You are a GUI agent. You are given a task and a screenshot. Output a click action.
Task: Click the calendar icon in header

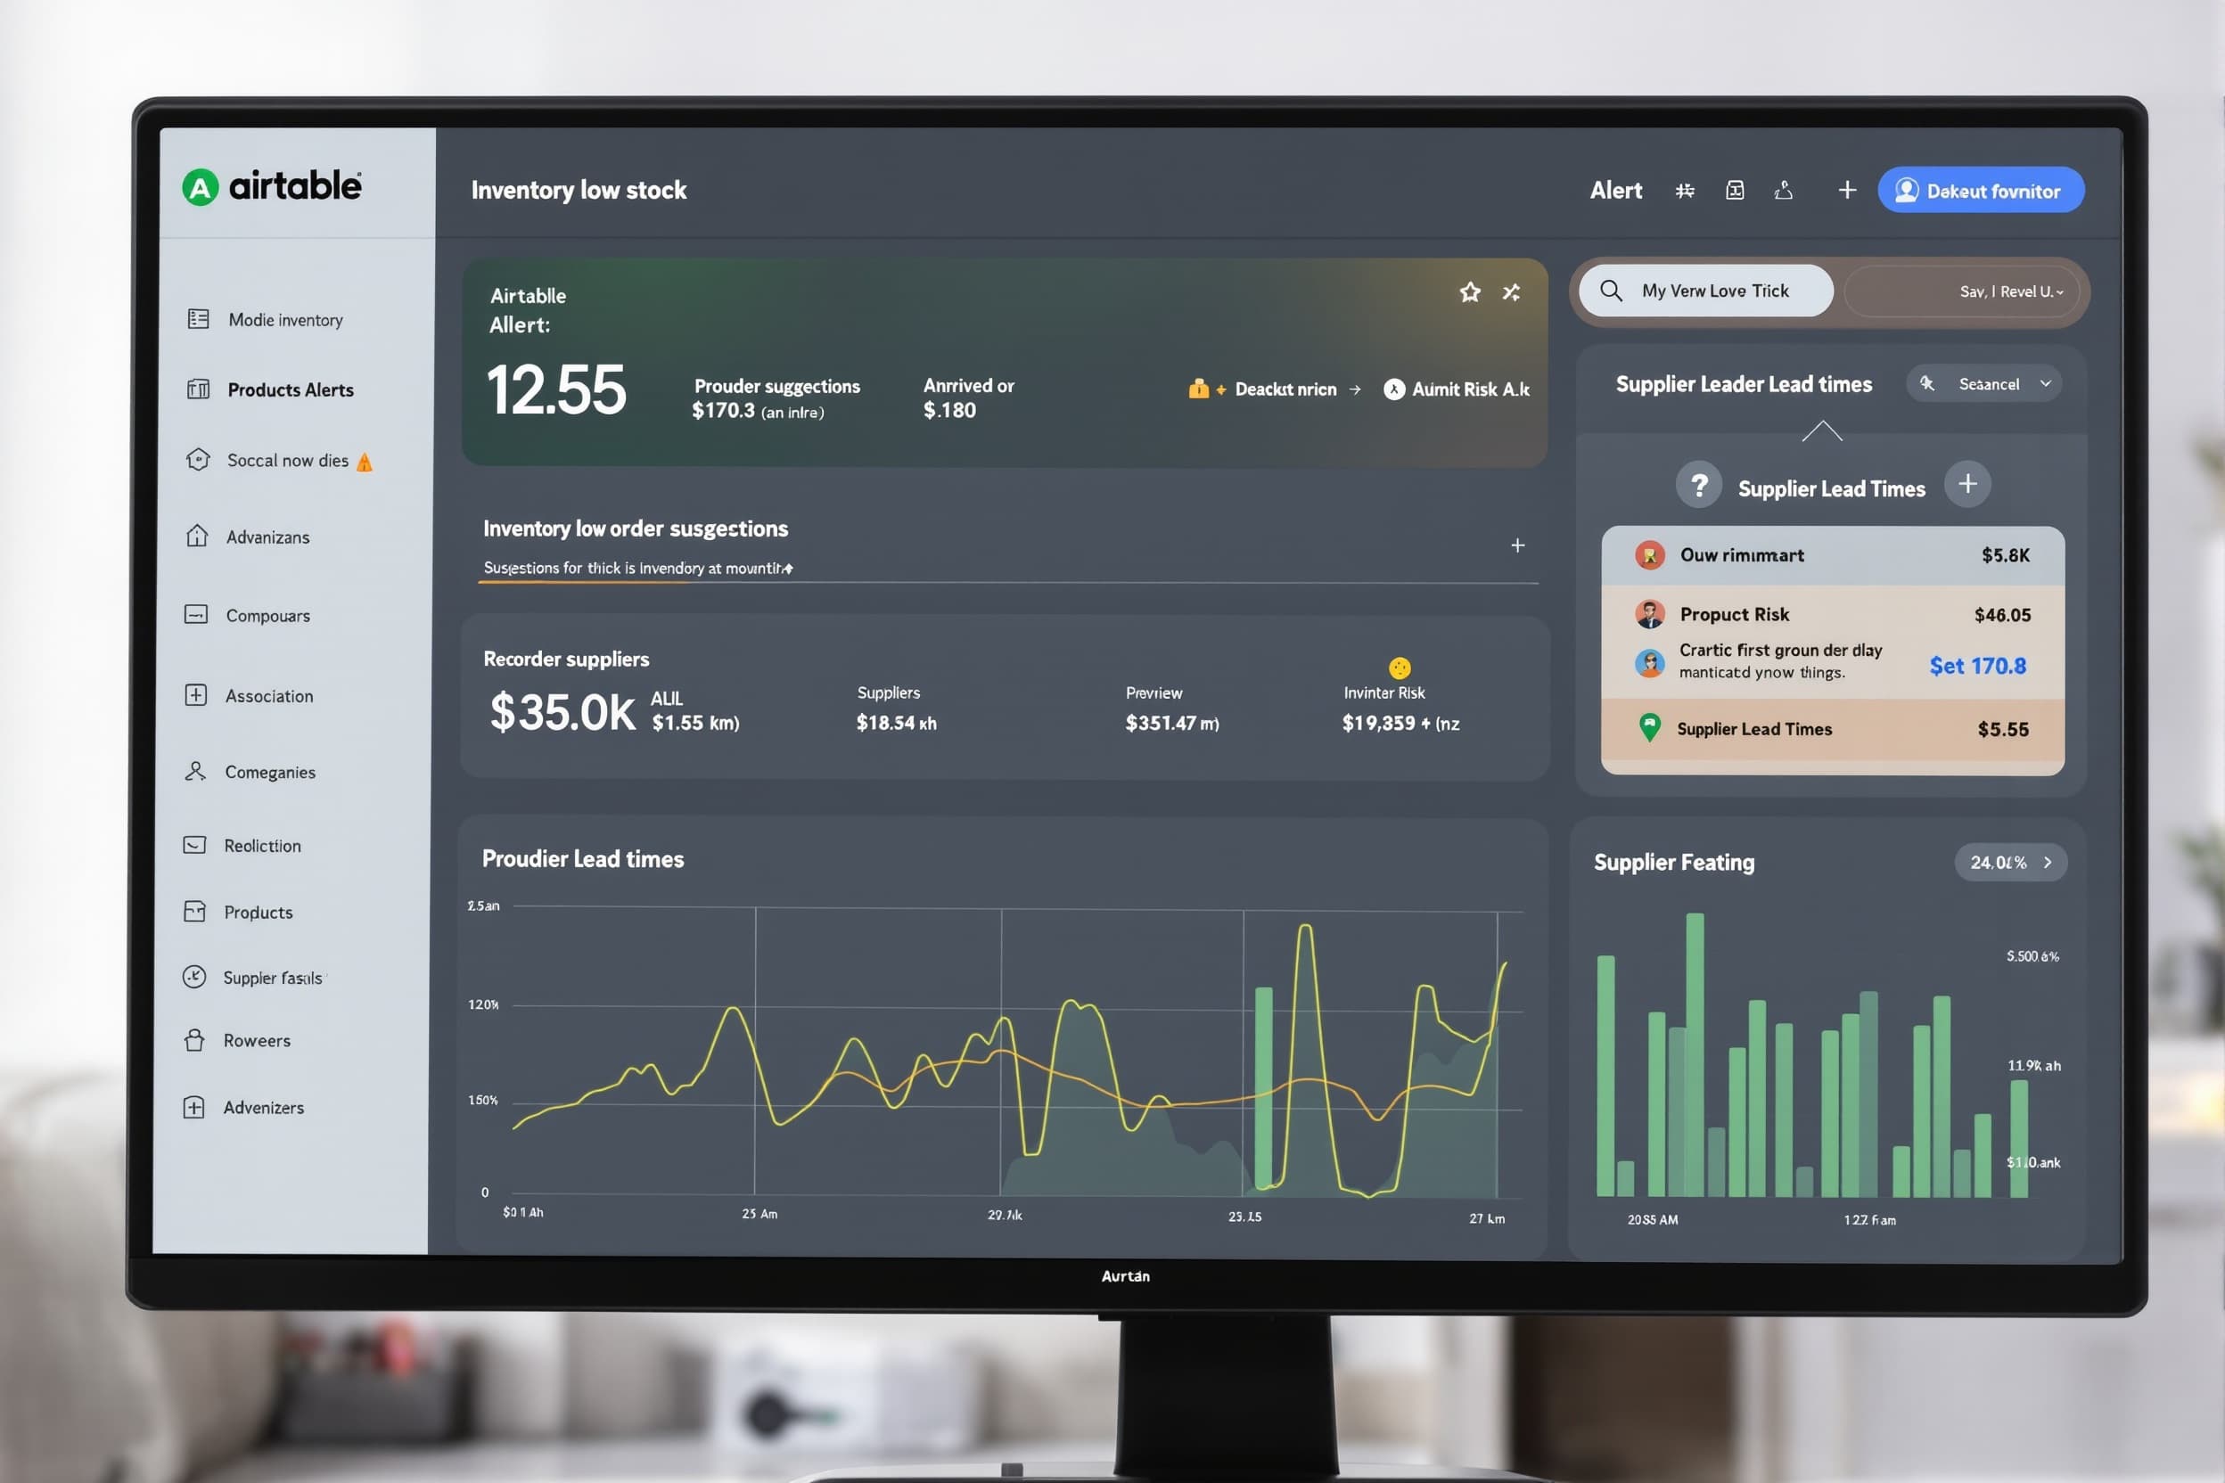(1735, 190)
